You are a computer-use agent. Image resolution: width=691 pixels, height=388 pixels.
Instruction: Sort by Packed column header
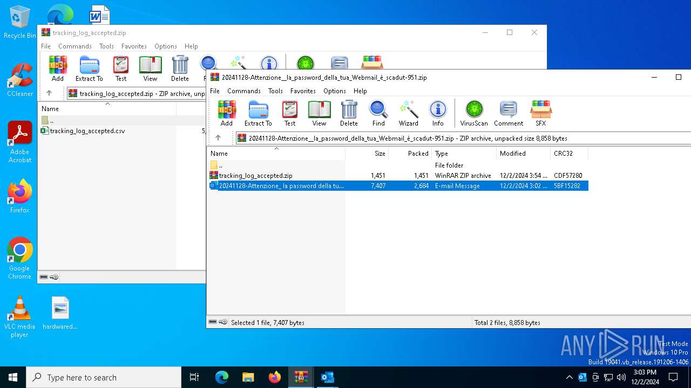410,154
